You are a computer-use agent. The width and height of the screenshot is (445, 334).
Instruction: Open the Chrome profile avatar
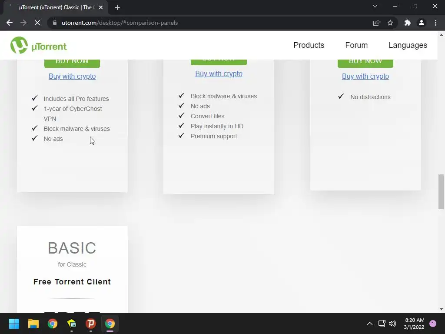tap(422, 23)
